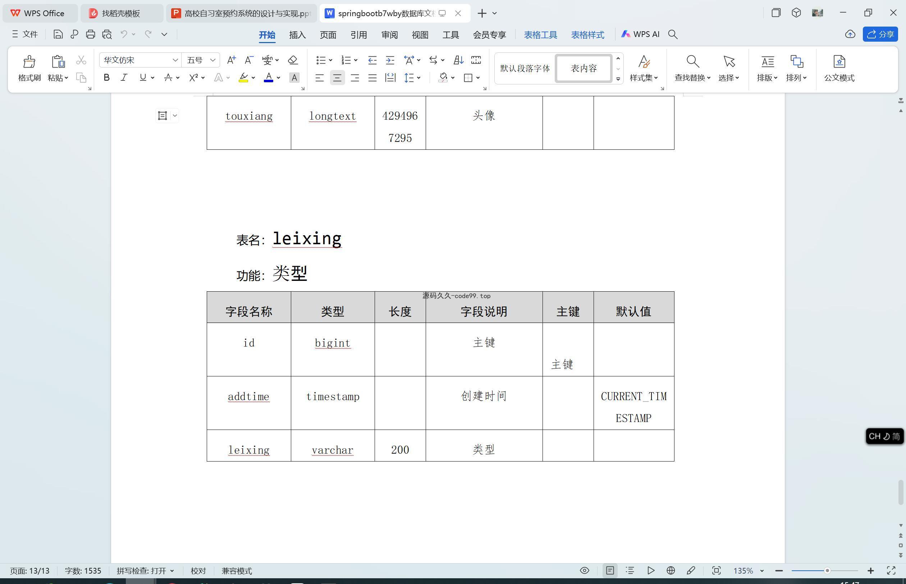The image size is (906, 584).
Task: Click the leixing field name table cell
Action: pos(249,446)
